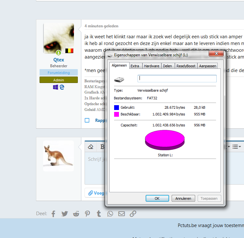Click the 'Beheerder' rank text

[x=59, y=66]
